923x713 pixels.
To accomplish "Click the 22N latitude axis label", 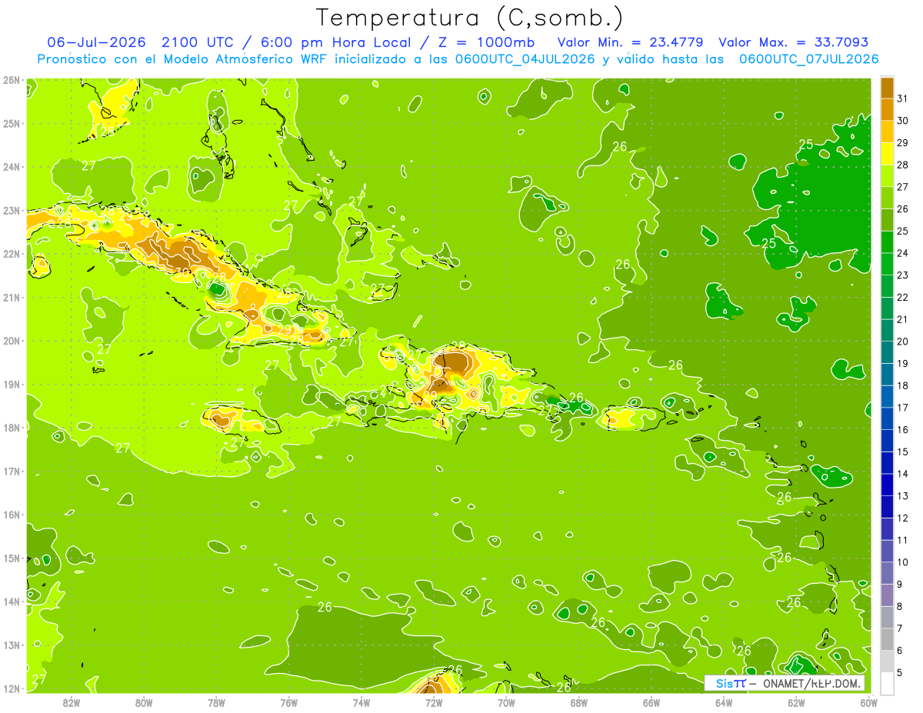I will pyautogui.click(x=11, y=254).
